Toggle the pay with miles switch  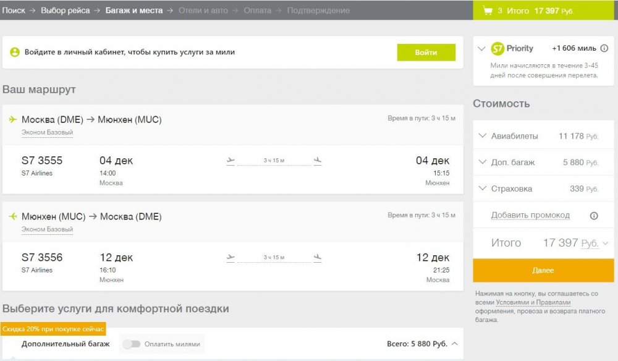click(x=131, y=344)
